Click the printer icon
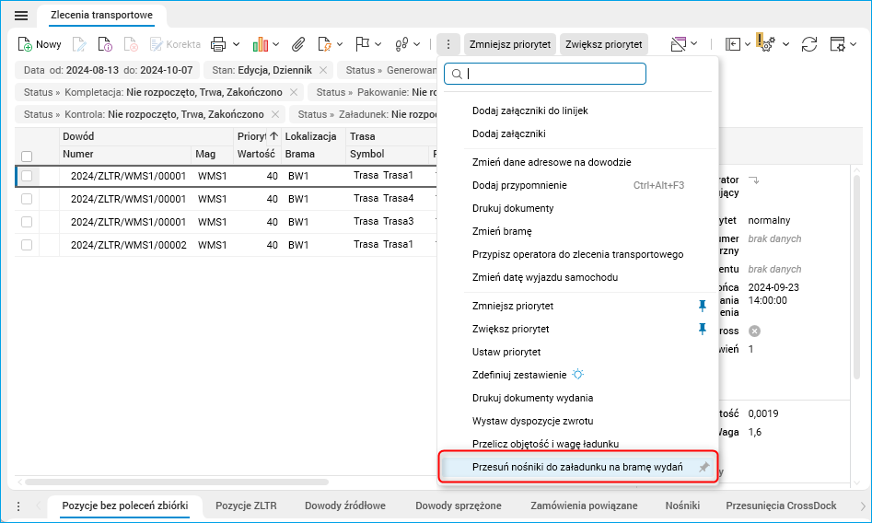Image resolution: width=872 pixels, height=523 pixels. click(218, 44)
